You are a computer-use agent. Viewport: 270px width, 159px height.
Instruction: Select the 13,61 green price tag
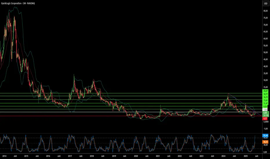(266, 100)
